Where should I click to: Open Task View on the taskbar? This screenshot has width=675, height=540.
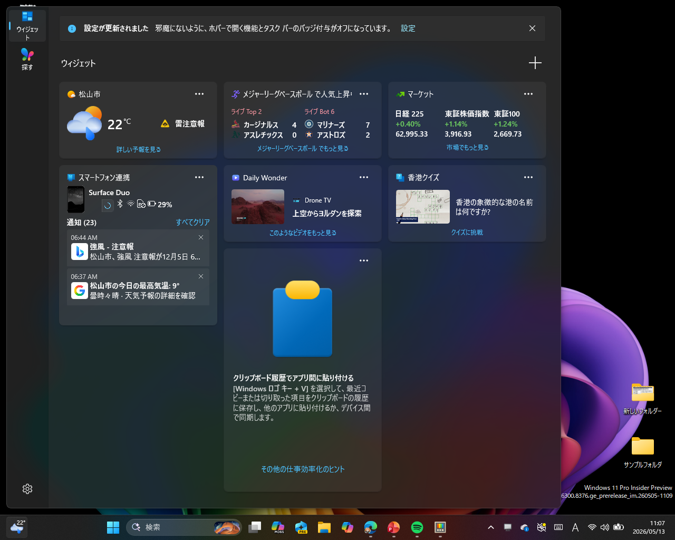tap(255, 527)
